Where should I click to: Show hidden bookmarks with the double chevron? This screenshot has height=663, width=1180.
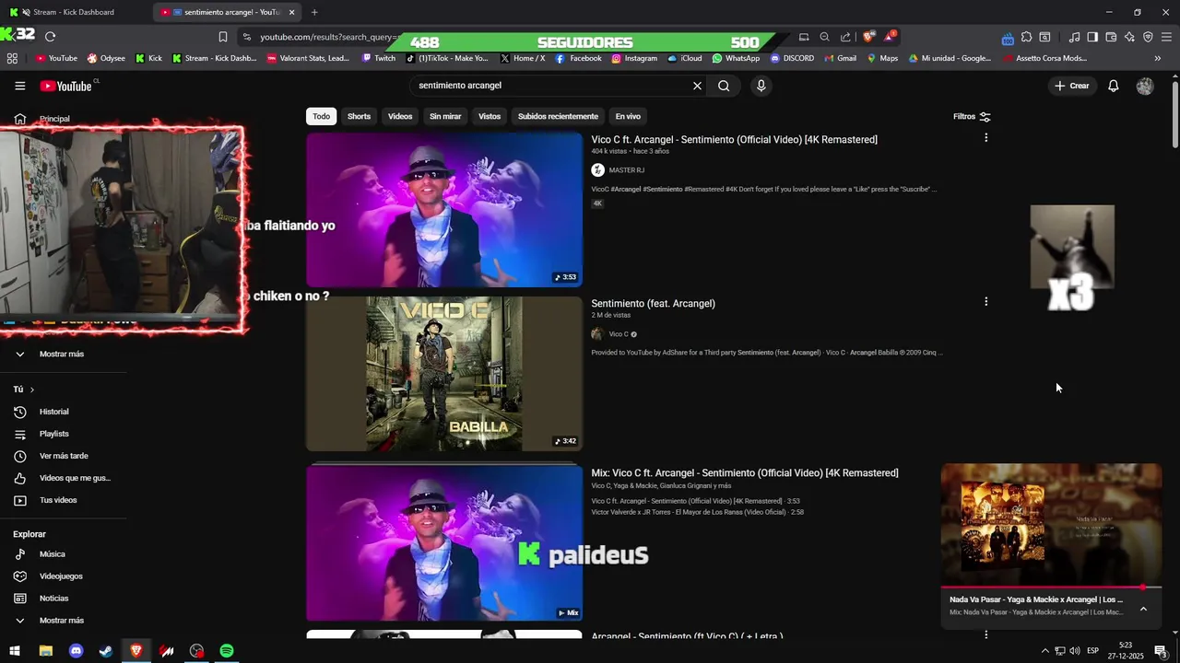1157,58
